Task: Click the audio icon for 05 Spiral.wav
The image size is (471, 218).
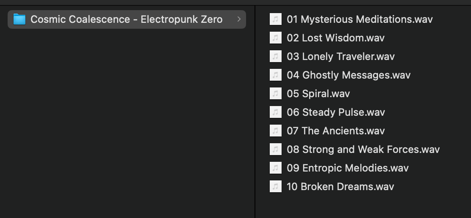Action: point(275,94)
